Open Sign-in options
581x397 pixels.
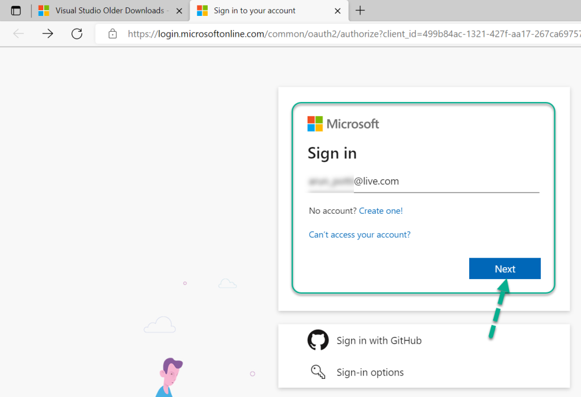coord(370,373)
